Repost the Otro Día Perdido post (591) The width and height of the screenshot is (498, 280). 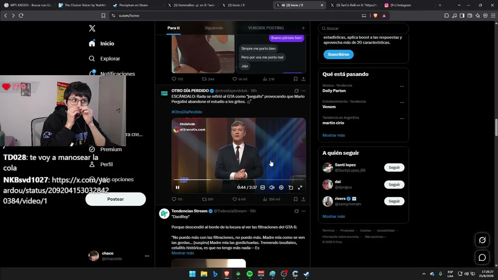[x=207, y=199]
